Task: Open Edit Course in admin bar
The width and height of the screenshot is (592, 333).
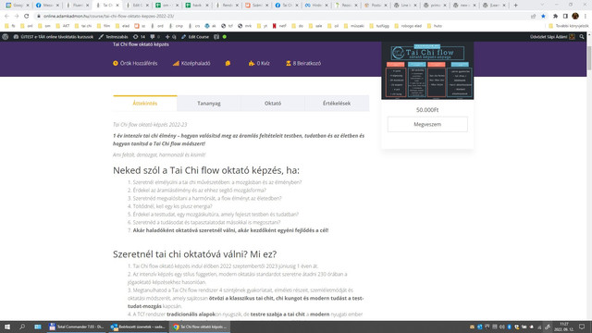Action: (195, 37)
